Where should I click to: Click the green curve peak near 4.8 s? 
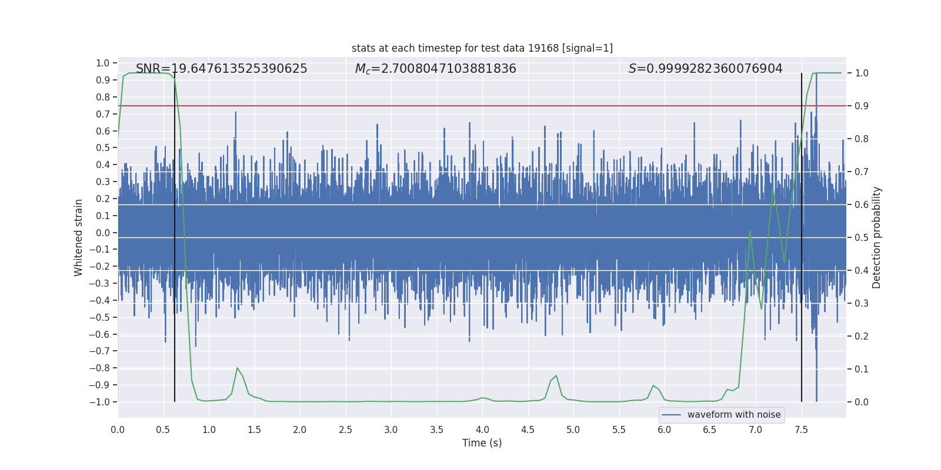(556, 376)
